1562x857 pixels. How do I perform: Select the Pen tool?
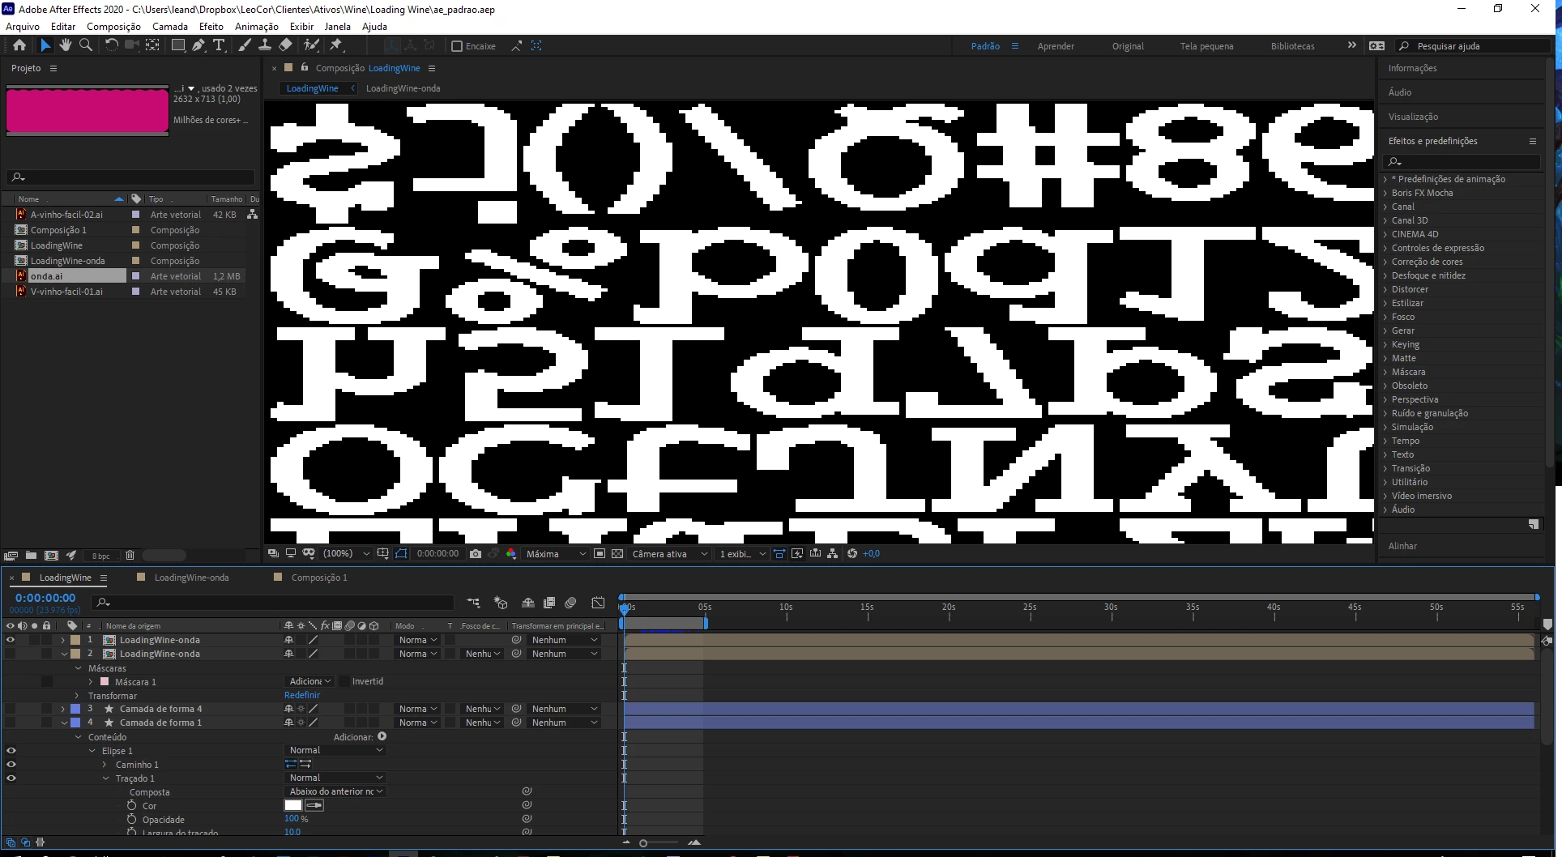point(198,45)
